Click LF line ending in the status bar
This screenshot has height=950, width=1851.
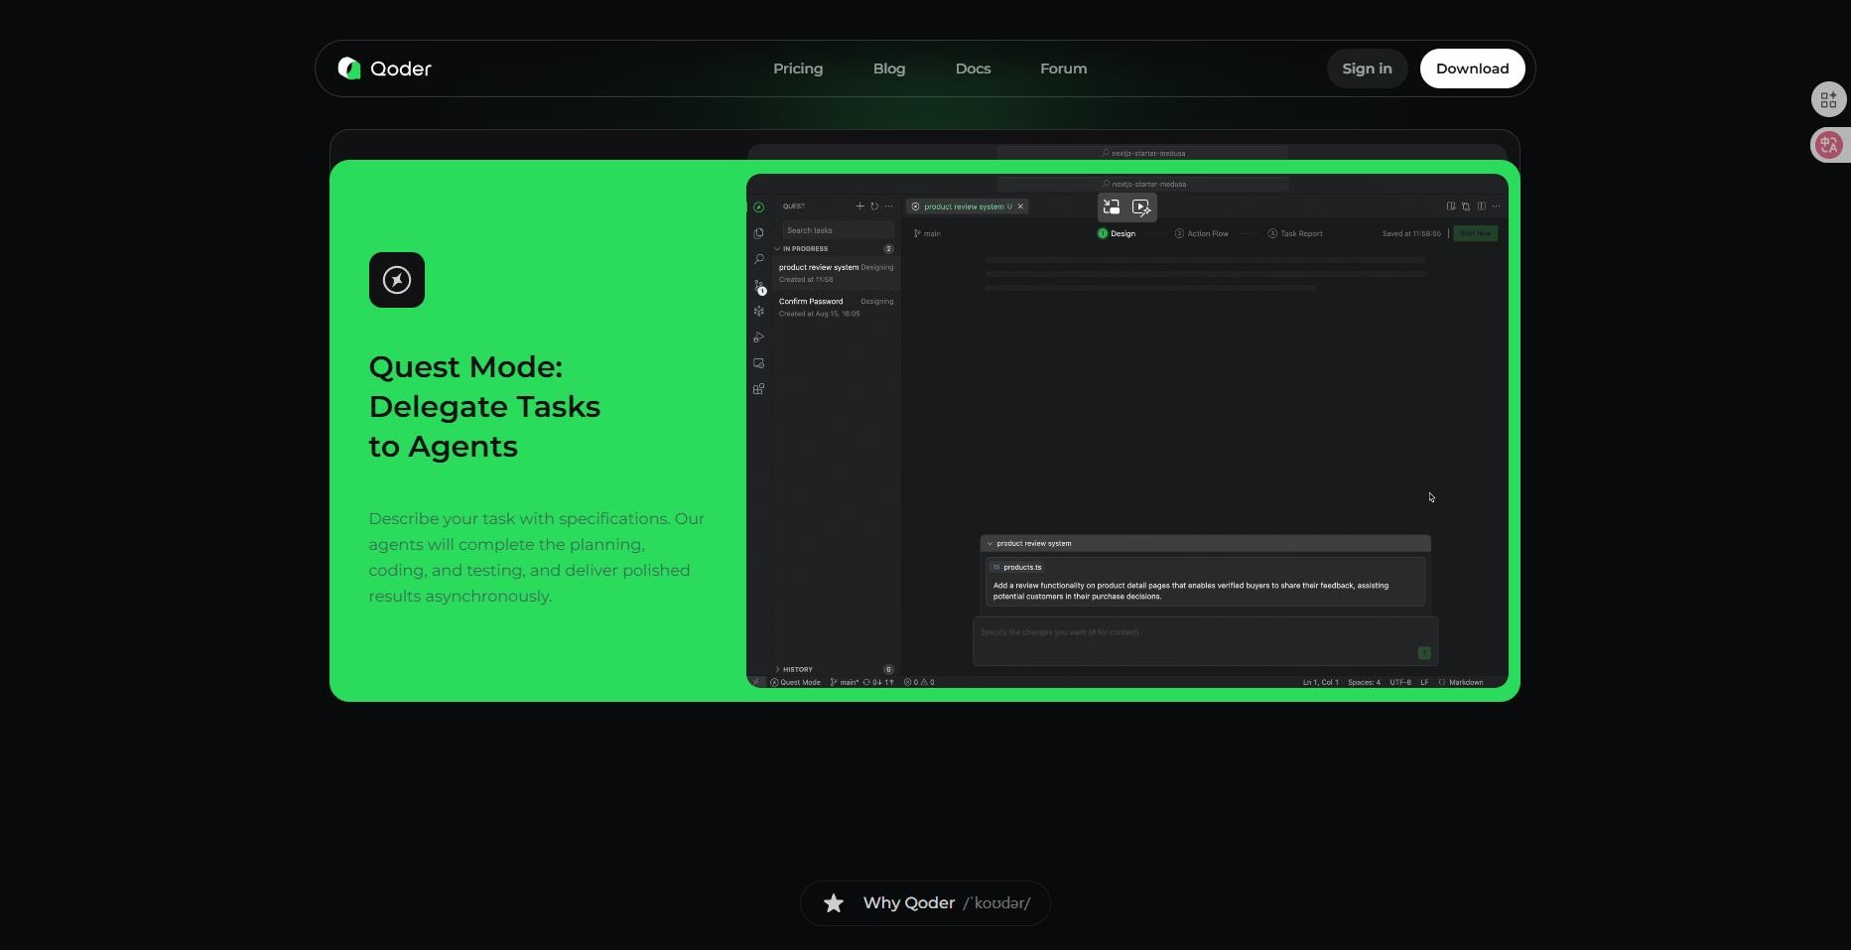1424,682
